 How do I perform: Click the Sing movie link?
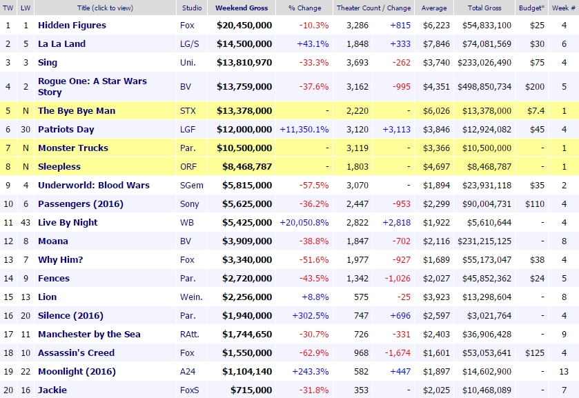[48, 62]
